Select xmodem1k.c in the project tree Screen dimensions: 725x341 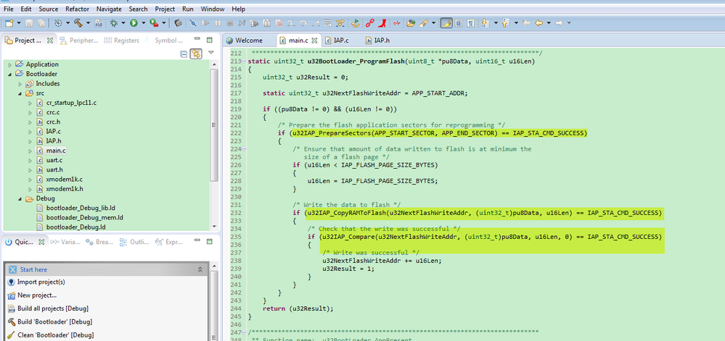[65, 180]
